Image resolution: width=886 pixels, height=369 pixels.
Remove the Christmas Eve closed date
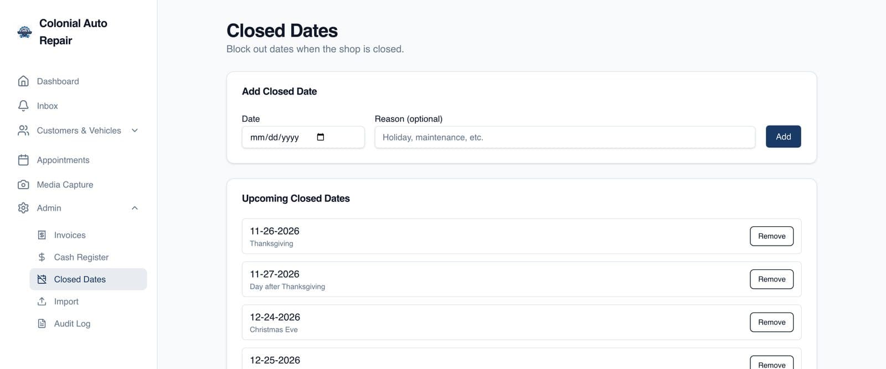point(771,323)
